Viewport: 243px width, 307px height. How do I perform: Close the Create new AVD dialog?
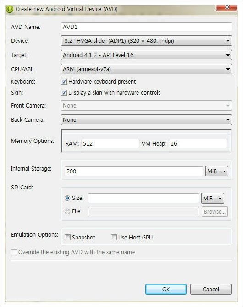(226, 7)
